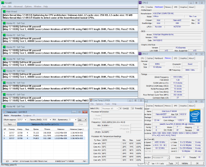Click the OK button in CPU-Z
Screen dimensions: 206x167
(197, 163)
